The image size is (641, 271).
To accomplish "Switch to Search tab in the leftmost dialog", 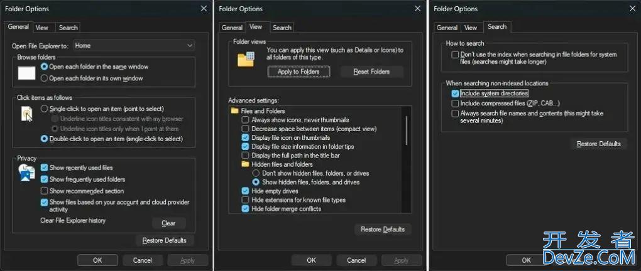I will click(x=68, y=28).
